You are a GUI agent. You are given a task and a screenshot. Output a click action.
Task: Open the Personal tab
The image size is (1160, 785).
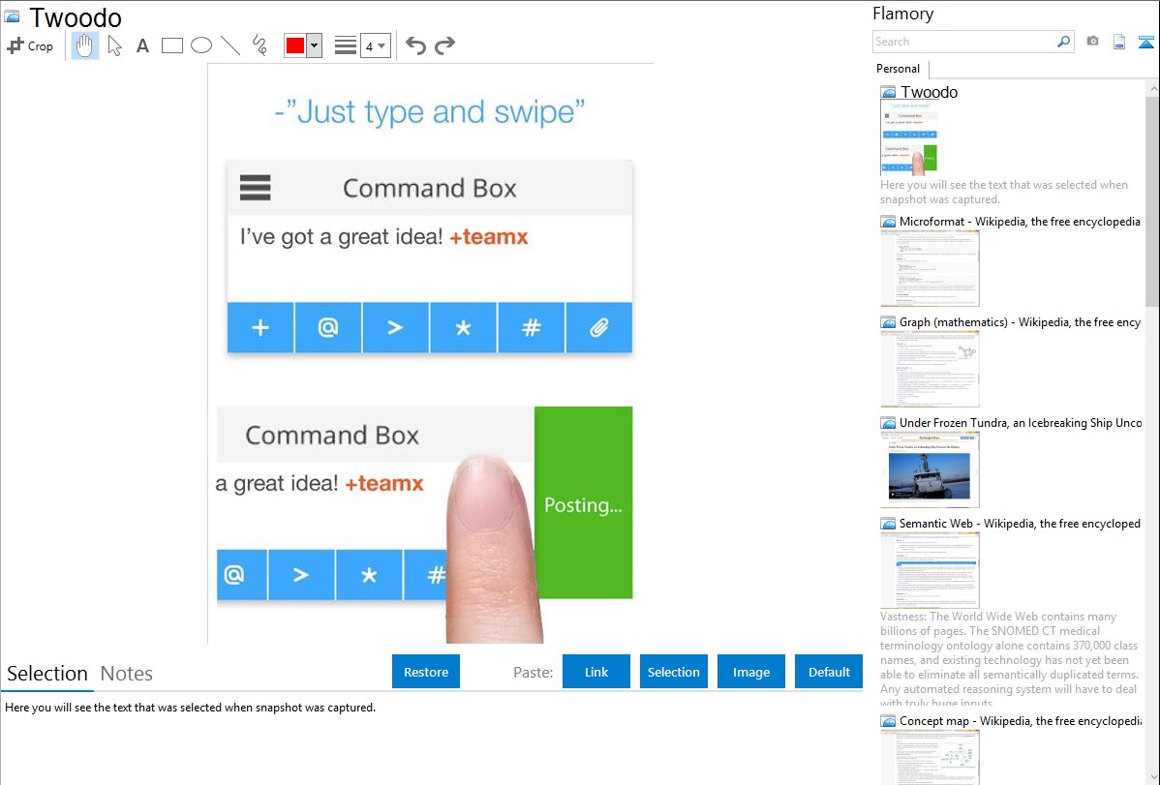pyautogui.click(x=898, y=69)
